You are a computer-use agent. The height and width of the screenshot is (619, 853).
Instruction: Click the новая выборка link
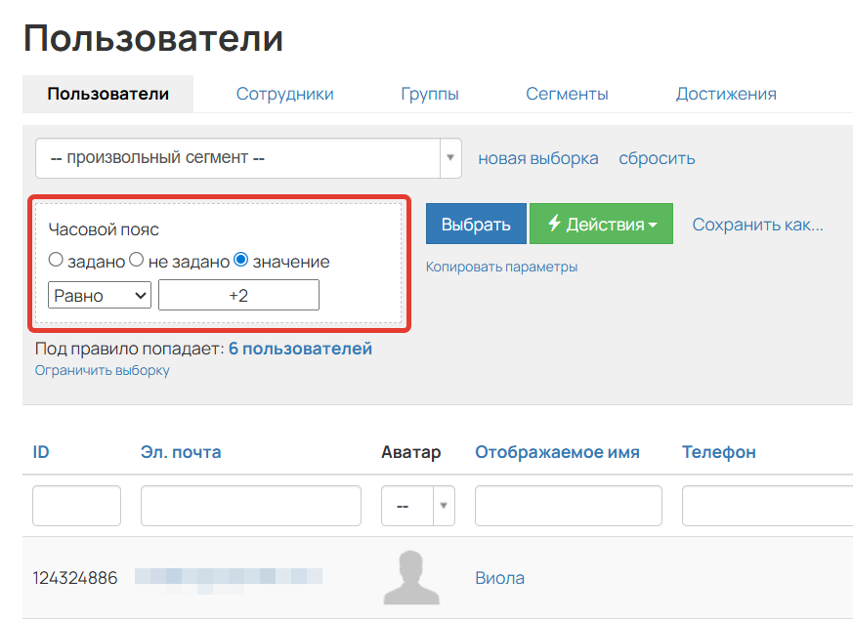(x=536, y=157)
